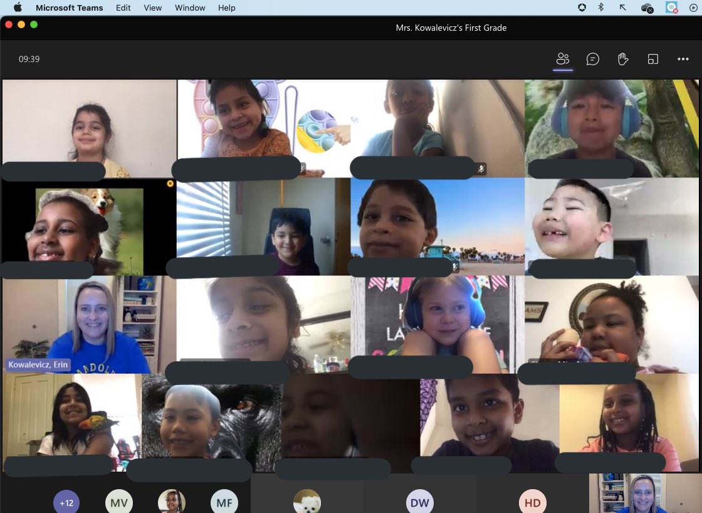Click the Bluetooth icon in menu bar

(x=601, y=7)
